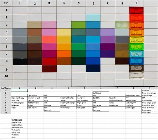
Task: Select the 'Light bluish gray' cell
Action: tap(19, 98)
